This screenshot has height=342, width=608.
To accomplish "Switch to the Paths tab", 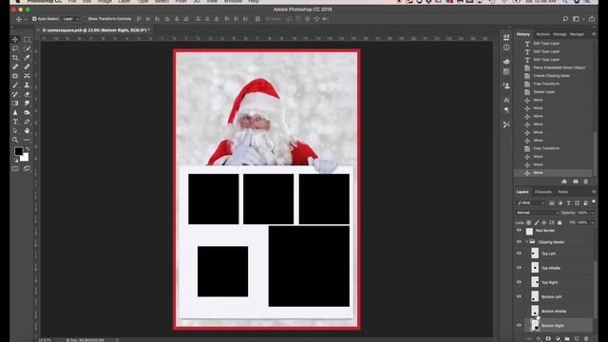I will 563,192.
